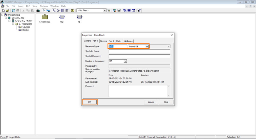Image resolution: width=256 pixels, height=139 pixels.
Task: Click the Download to PLC icon
Action: pyautogui.click(x=38, y=11)
